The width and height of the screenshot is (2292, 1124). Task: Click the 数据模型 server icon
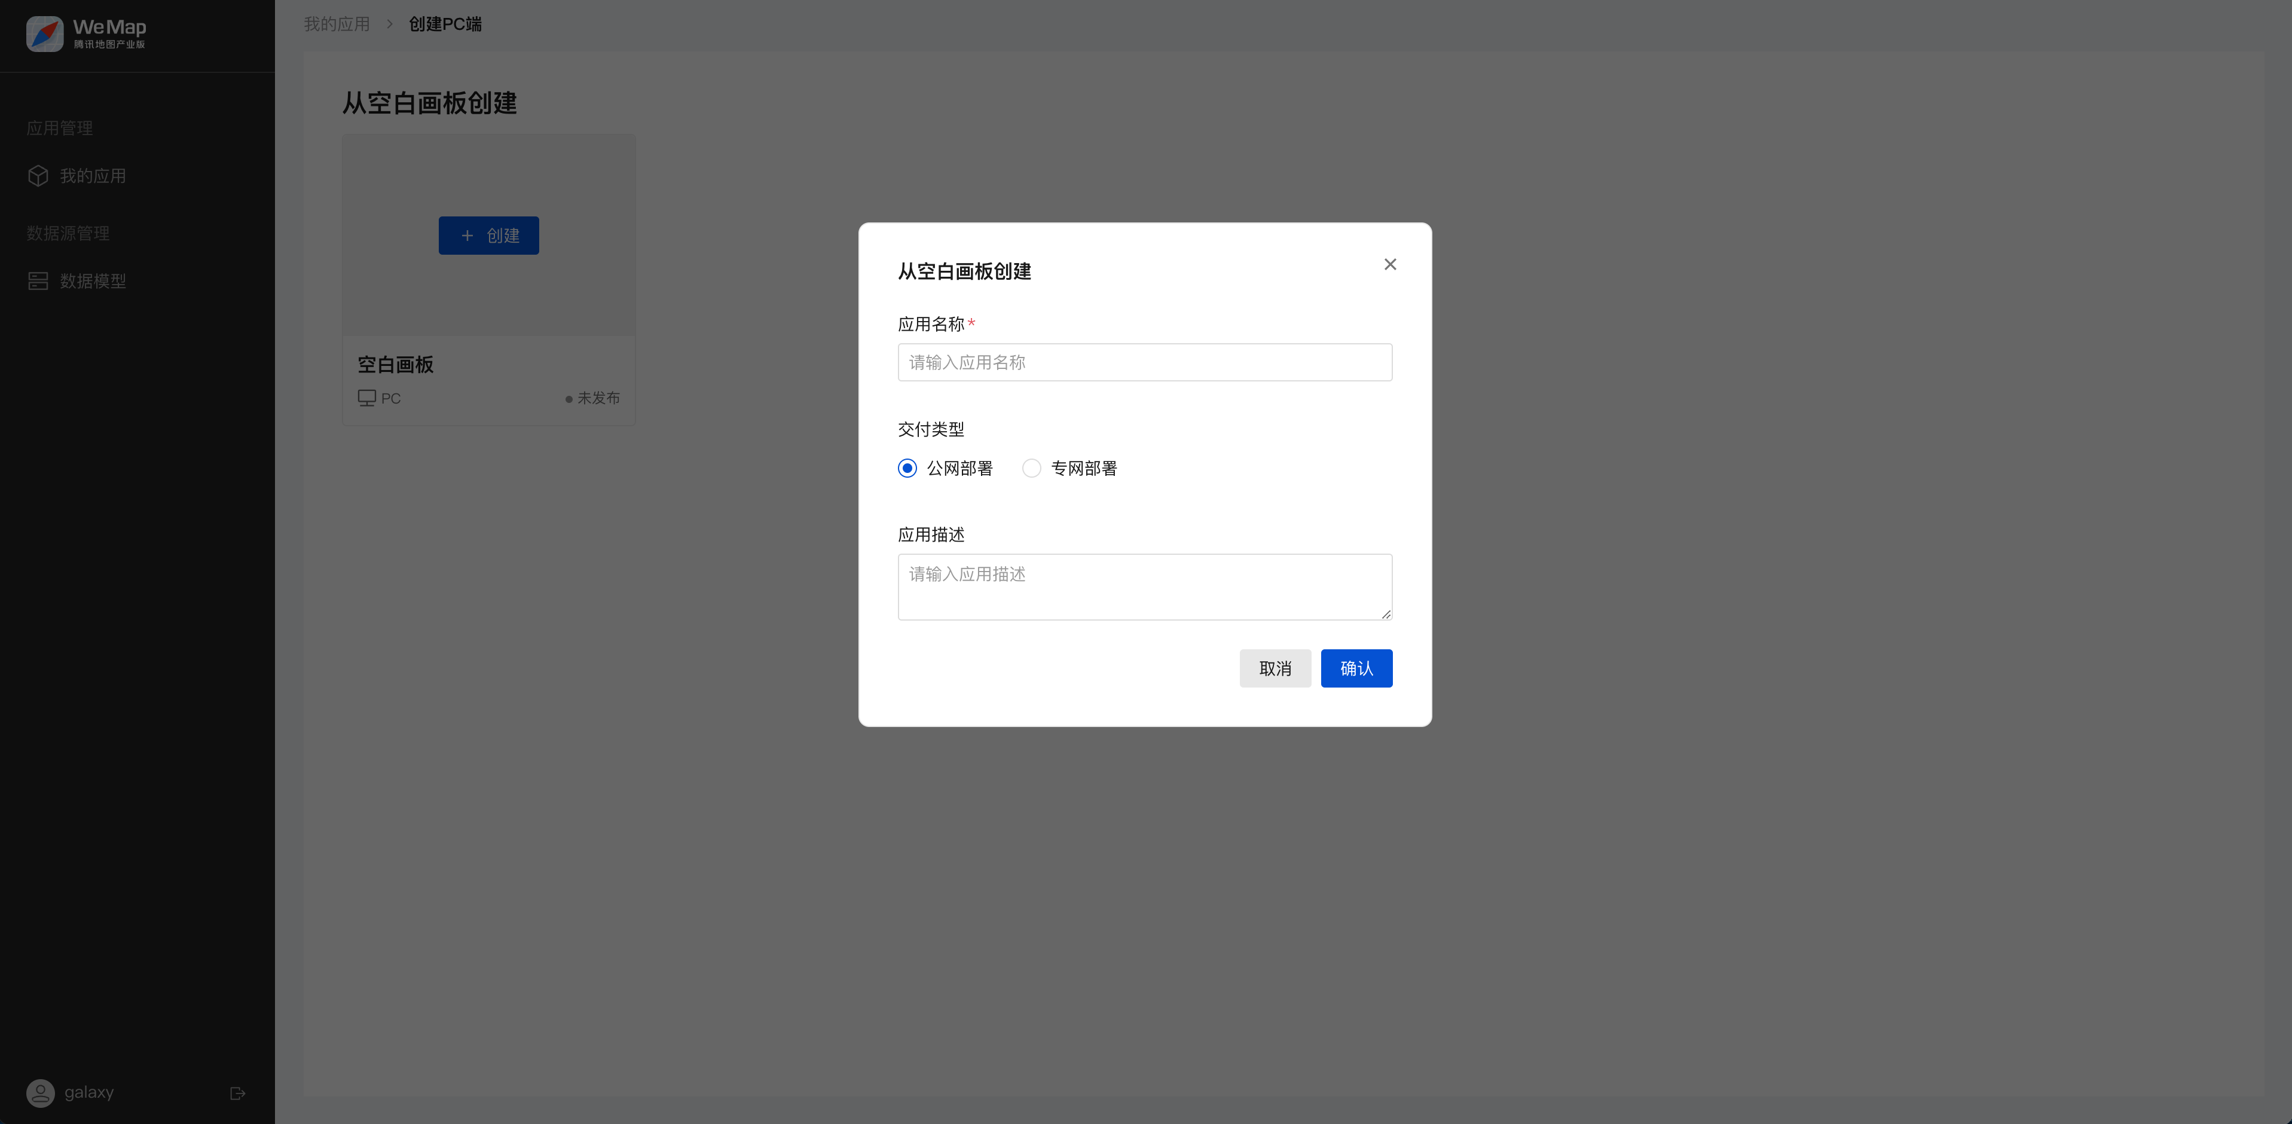[38, 281]
